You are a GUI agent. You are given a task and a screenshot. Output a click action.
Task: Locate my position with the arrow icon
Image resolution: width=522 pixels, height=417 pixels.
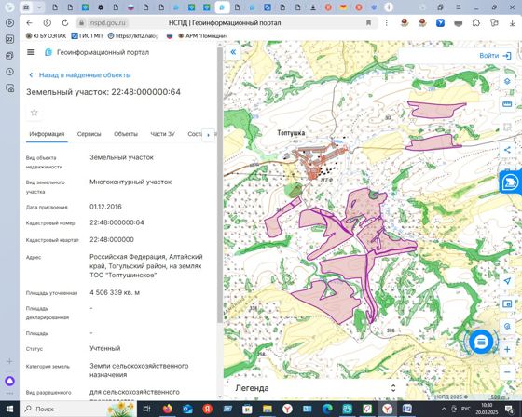pyautogui.click(x=507, y=281)
